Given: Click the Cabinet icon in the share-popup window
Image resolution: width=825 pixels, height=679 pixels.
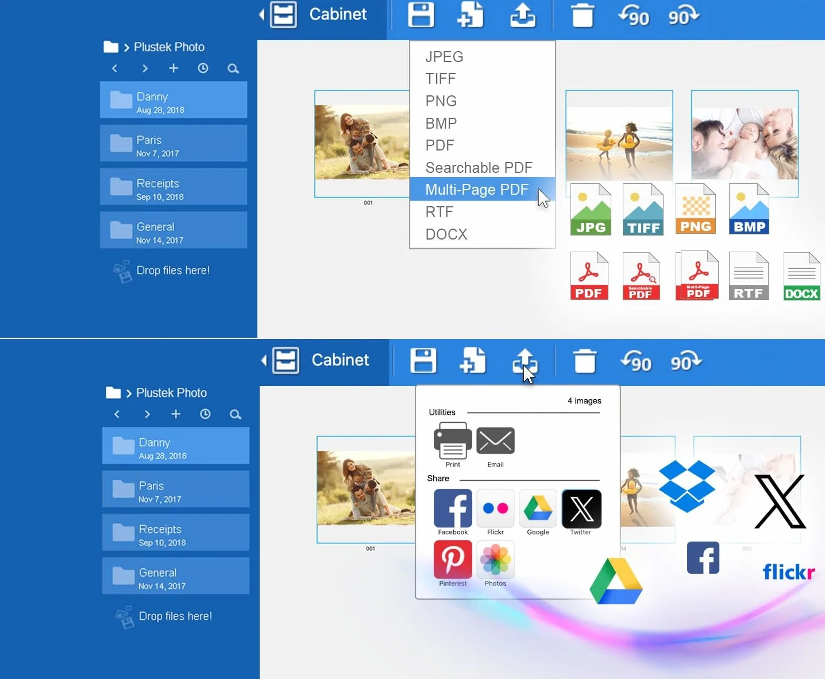Looking at the screenshot, I should (286, 361).
